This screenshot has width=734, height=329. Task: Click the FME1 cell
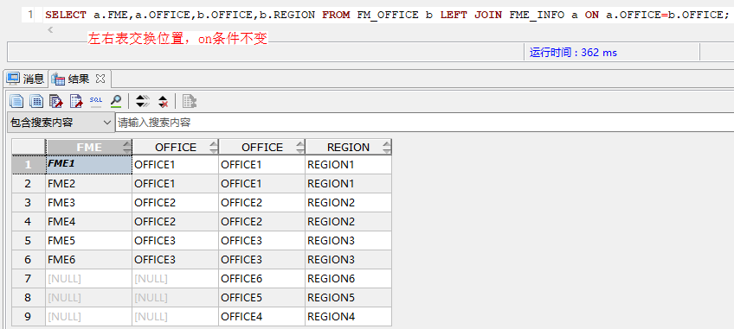[89, 164]
